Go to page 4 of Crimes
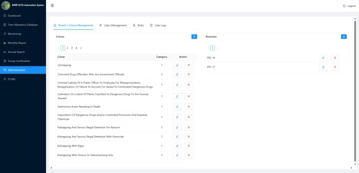The image size is (359, 173). click(x=76, y=48)
